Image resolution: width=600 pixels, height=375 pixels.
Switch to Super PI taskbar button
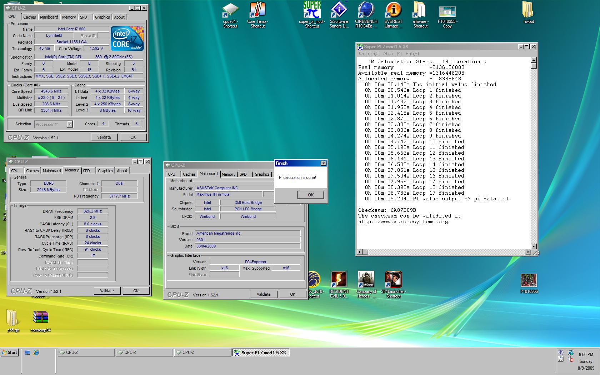click(x=261, y=352)
